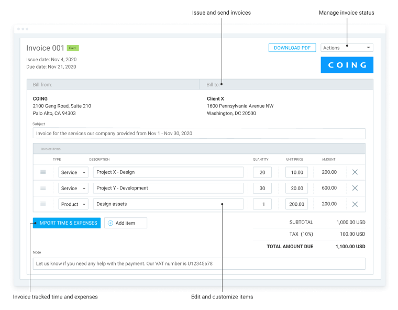Grab drag handle of Project Y - Development row
The image size is (398, 310).
43,188
